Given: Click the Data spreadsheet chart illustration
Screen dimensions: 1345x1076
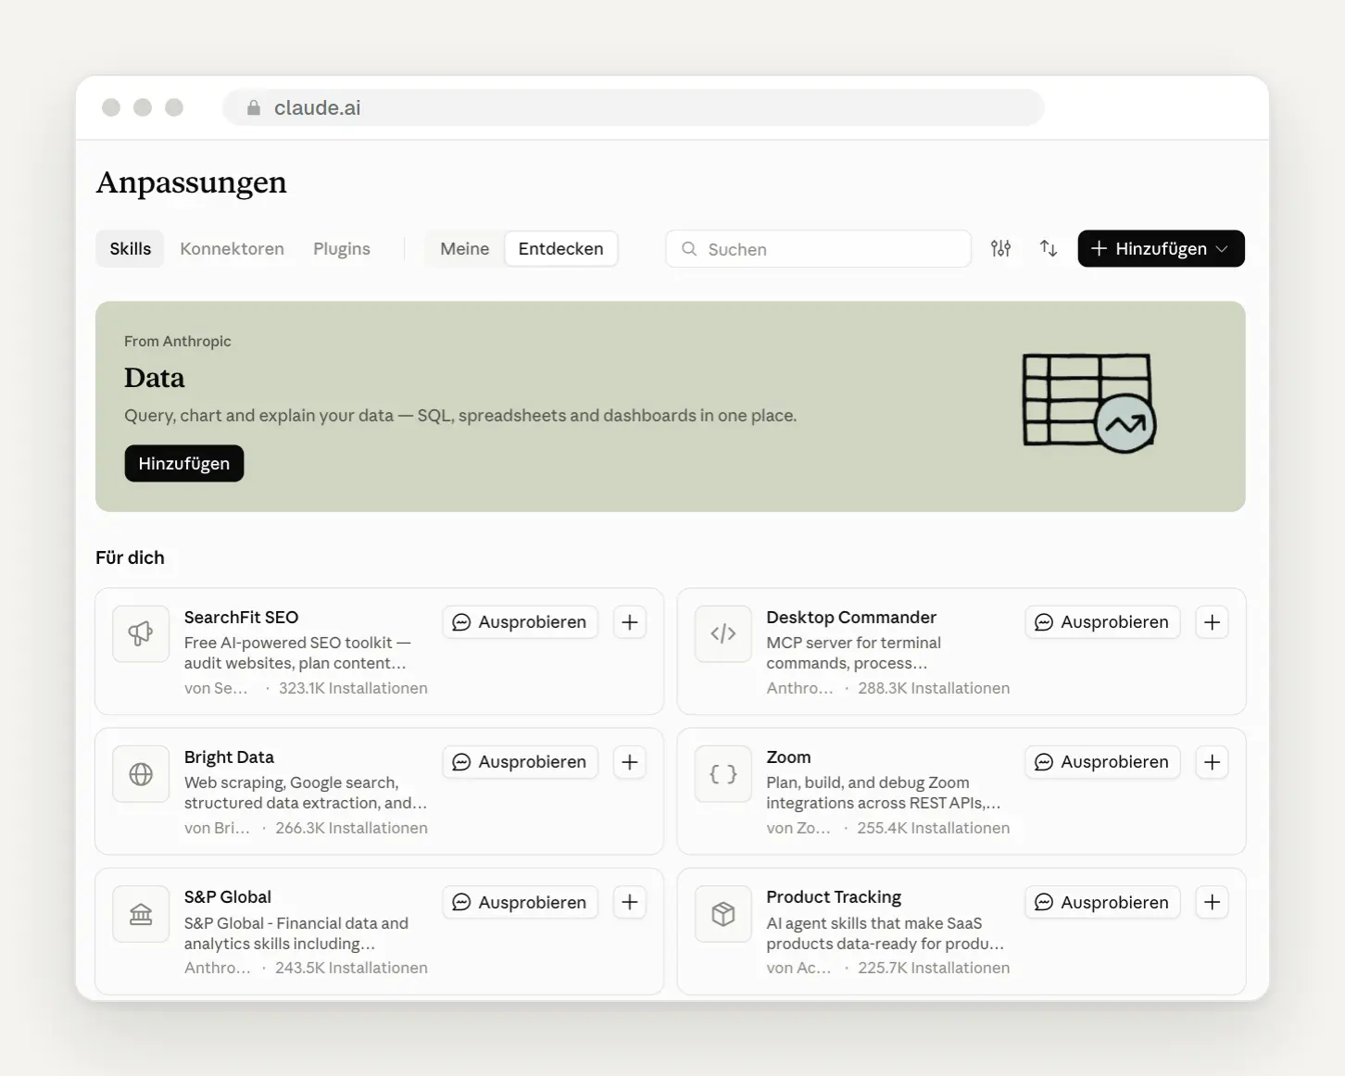Looking at the screenshot, I should coord(1089,403).
